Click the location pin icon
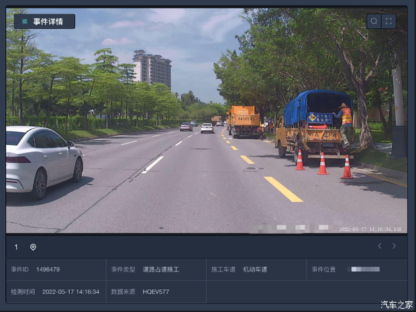Image resolution: width=416 pixels, height=312 pixels. pyautogui.click(x=33, y=248)
